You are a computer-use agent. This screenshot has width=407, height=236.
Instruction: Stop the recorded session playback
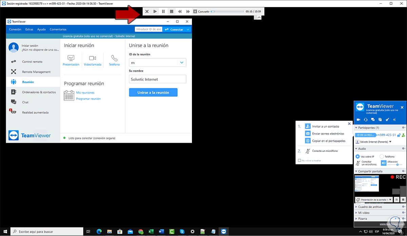click(172, 12)
